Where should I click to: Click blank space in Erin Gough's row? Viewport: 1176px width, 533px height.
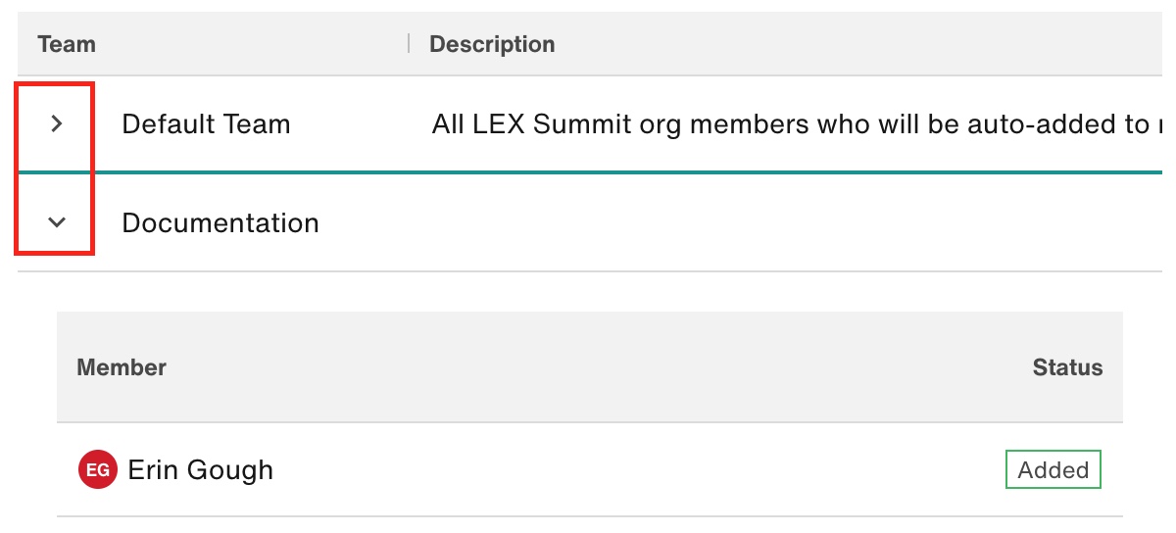click(637, 470)
